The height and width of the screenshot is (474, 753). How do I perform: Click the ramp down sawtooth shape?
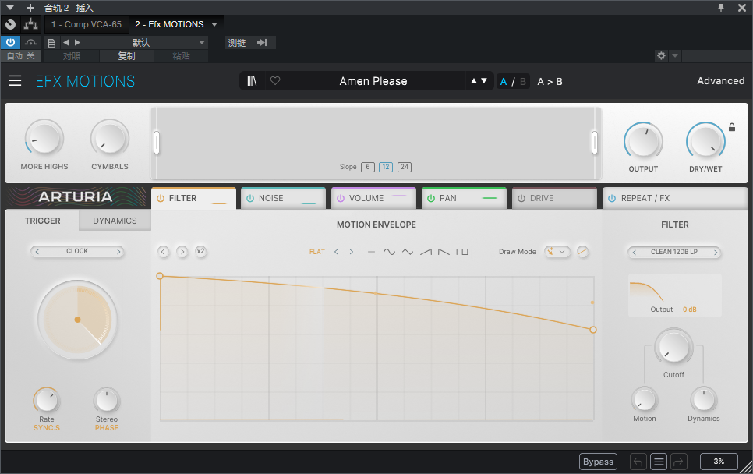coord(444,252)
